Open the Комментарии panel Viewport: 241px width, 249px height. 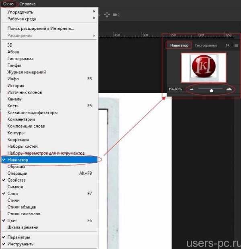(49, 119)
